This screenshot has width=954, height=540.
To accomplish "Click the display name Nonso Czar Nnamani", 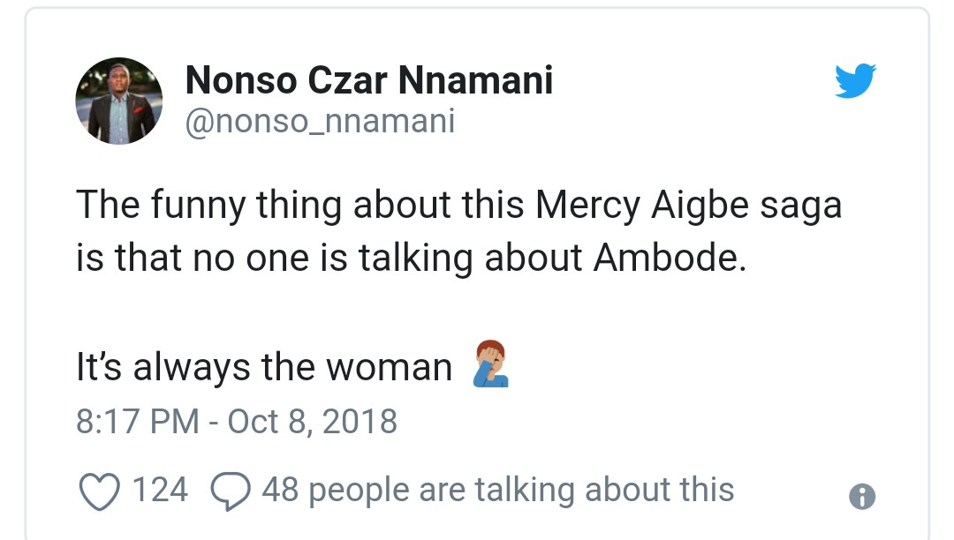I will [x=368, y=82].
